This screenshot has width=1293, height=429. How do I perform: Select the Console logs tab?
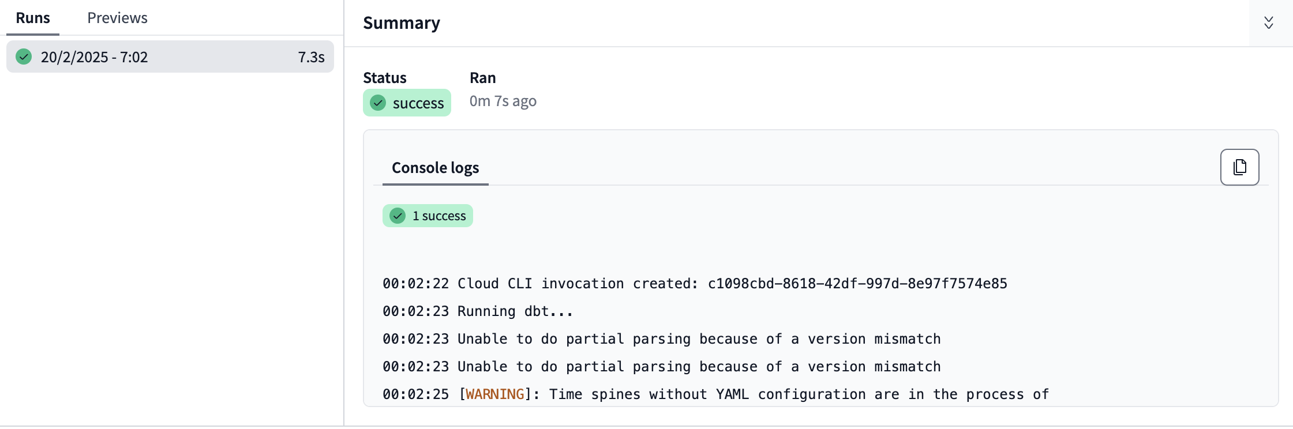(x=435, y=168)
